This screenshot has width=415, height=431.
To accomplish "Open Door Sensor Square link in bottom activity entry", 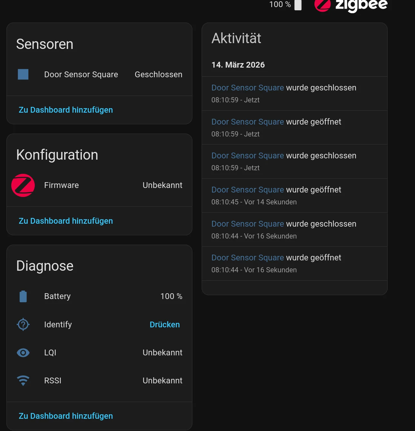I will [x=247, y=258].
